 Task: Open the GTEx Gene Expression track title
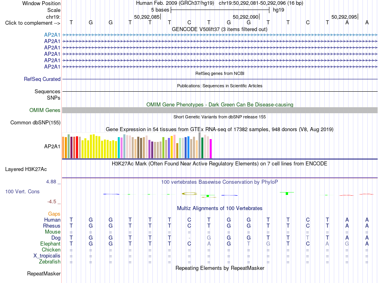click(220, 129)
